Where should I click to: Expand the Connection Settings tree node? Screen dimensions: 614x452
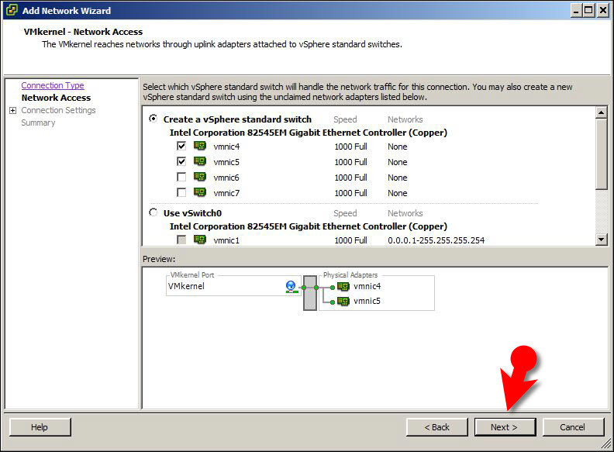coord(12,110)
